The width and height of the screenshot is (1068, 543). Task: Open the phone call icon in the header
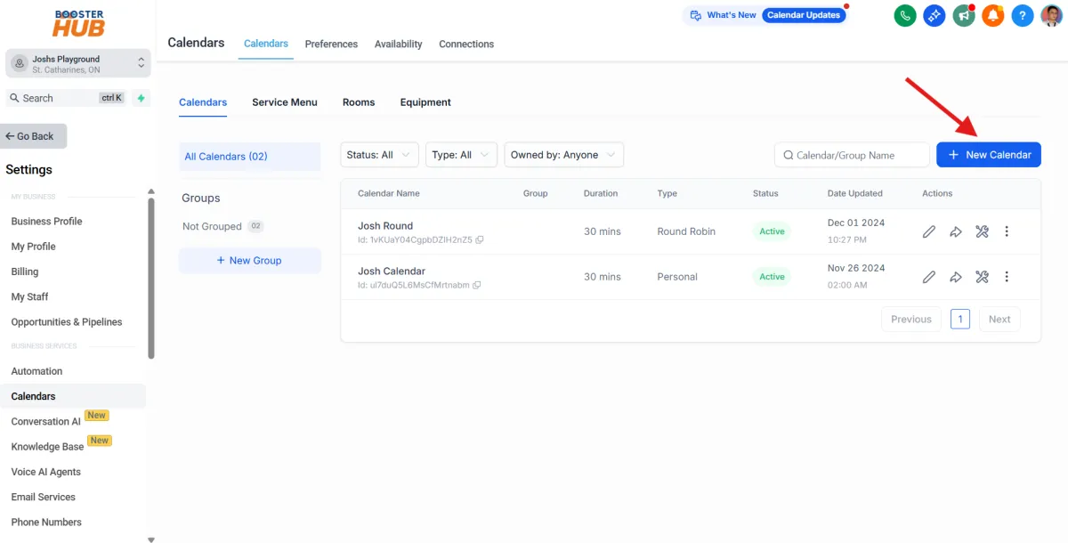[905, 15]
